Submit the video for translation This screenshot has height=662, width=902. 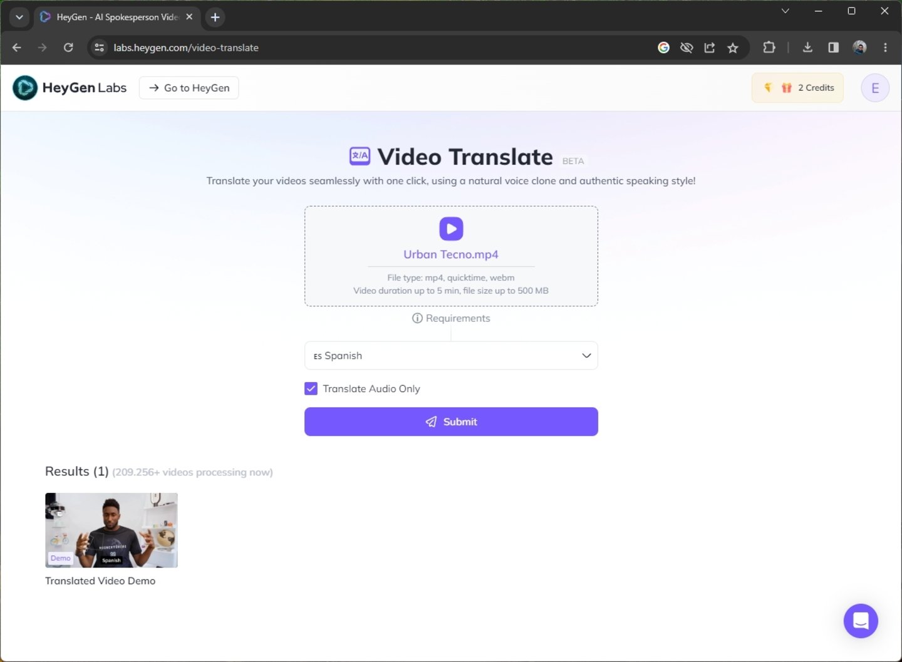[451, 422]
